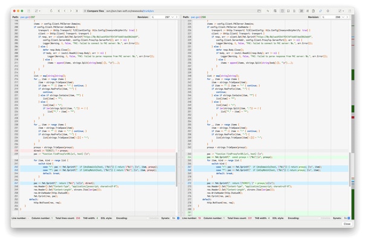The width and height of the screenshot is (365, 242).
Task: Click the right pane vertical scrollbar
Action: pyautogui.click(x=350, y=169)
